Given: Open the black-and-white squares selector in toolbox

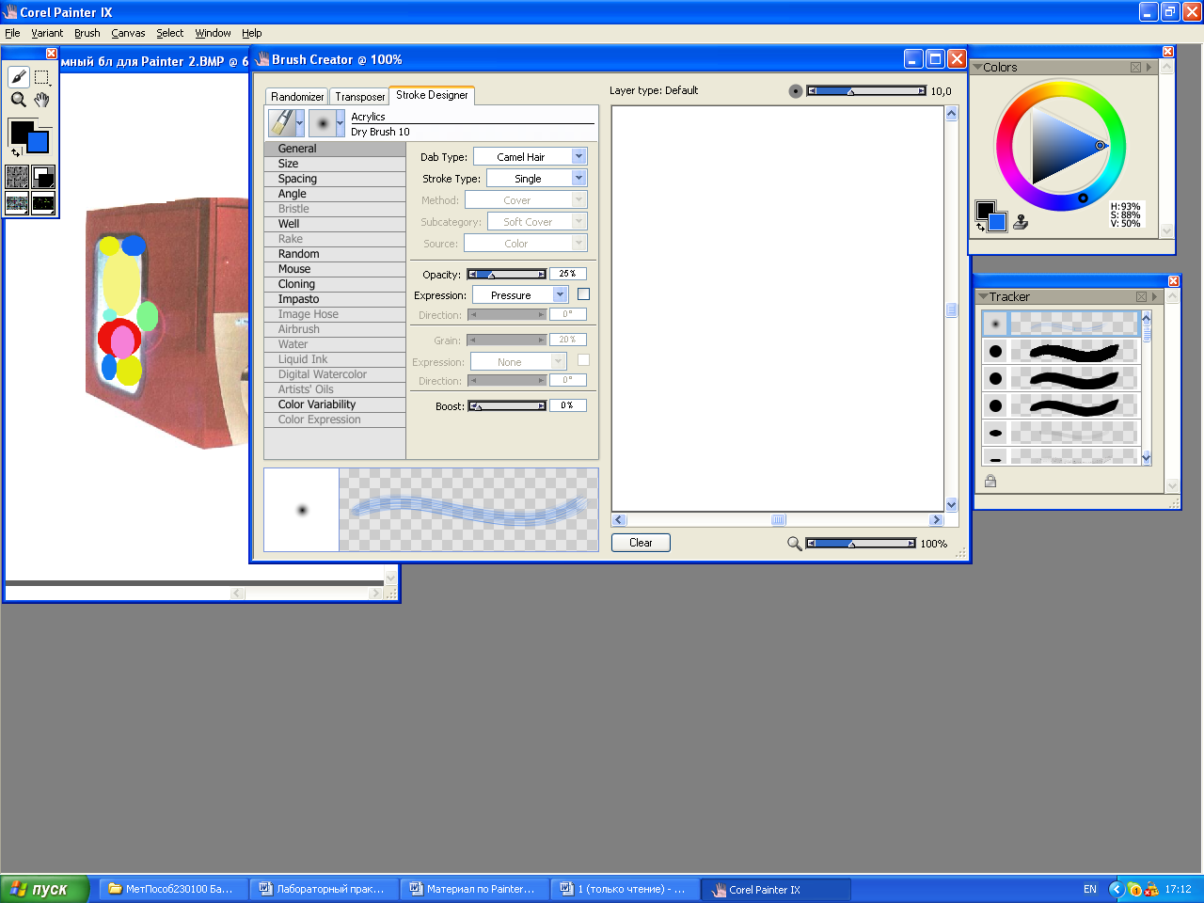Looking at the screenshot, I should [x=43, y=177].
